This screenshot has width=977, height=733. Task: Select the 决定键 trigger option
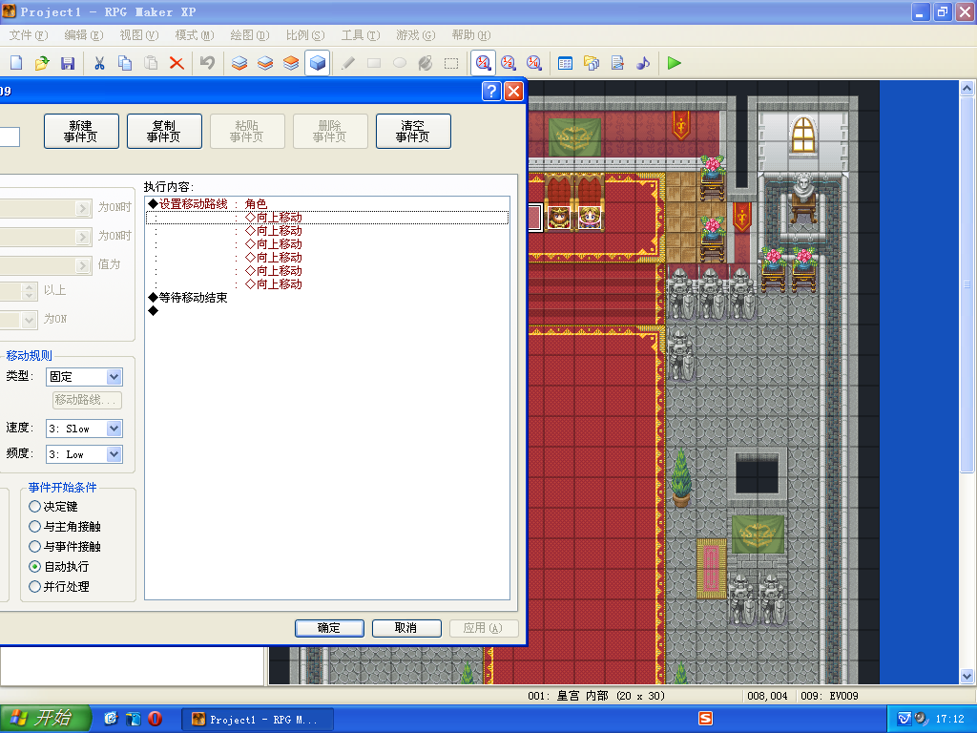coord(53,507)
